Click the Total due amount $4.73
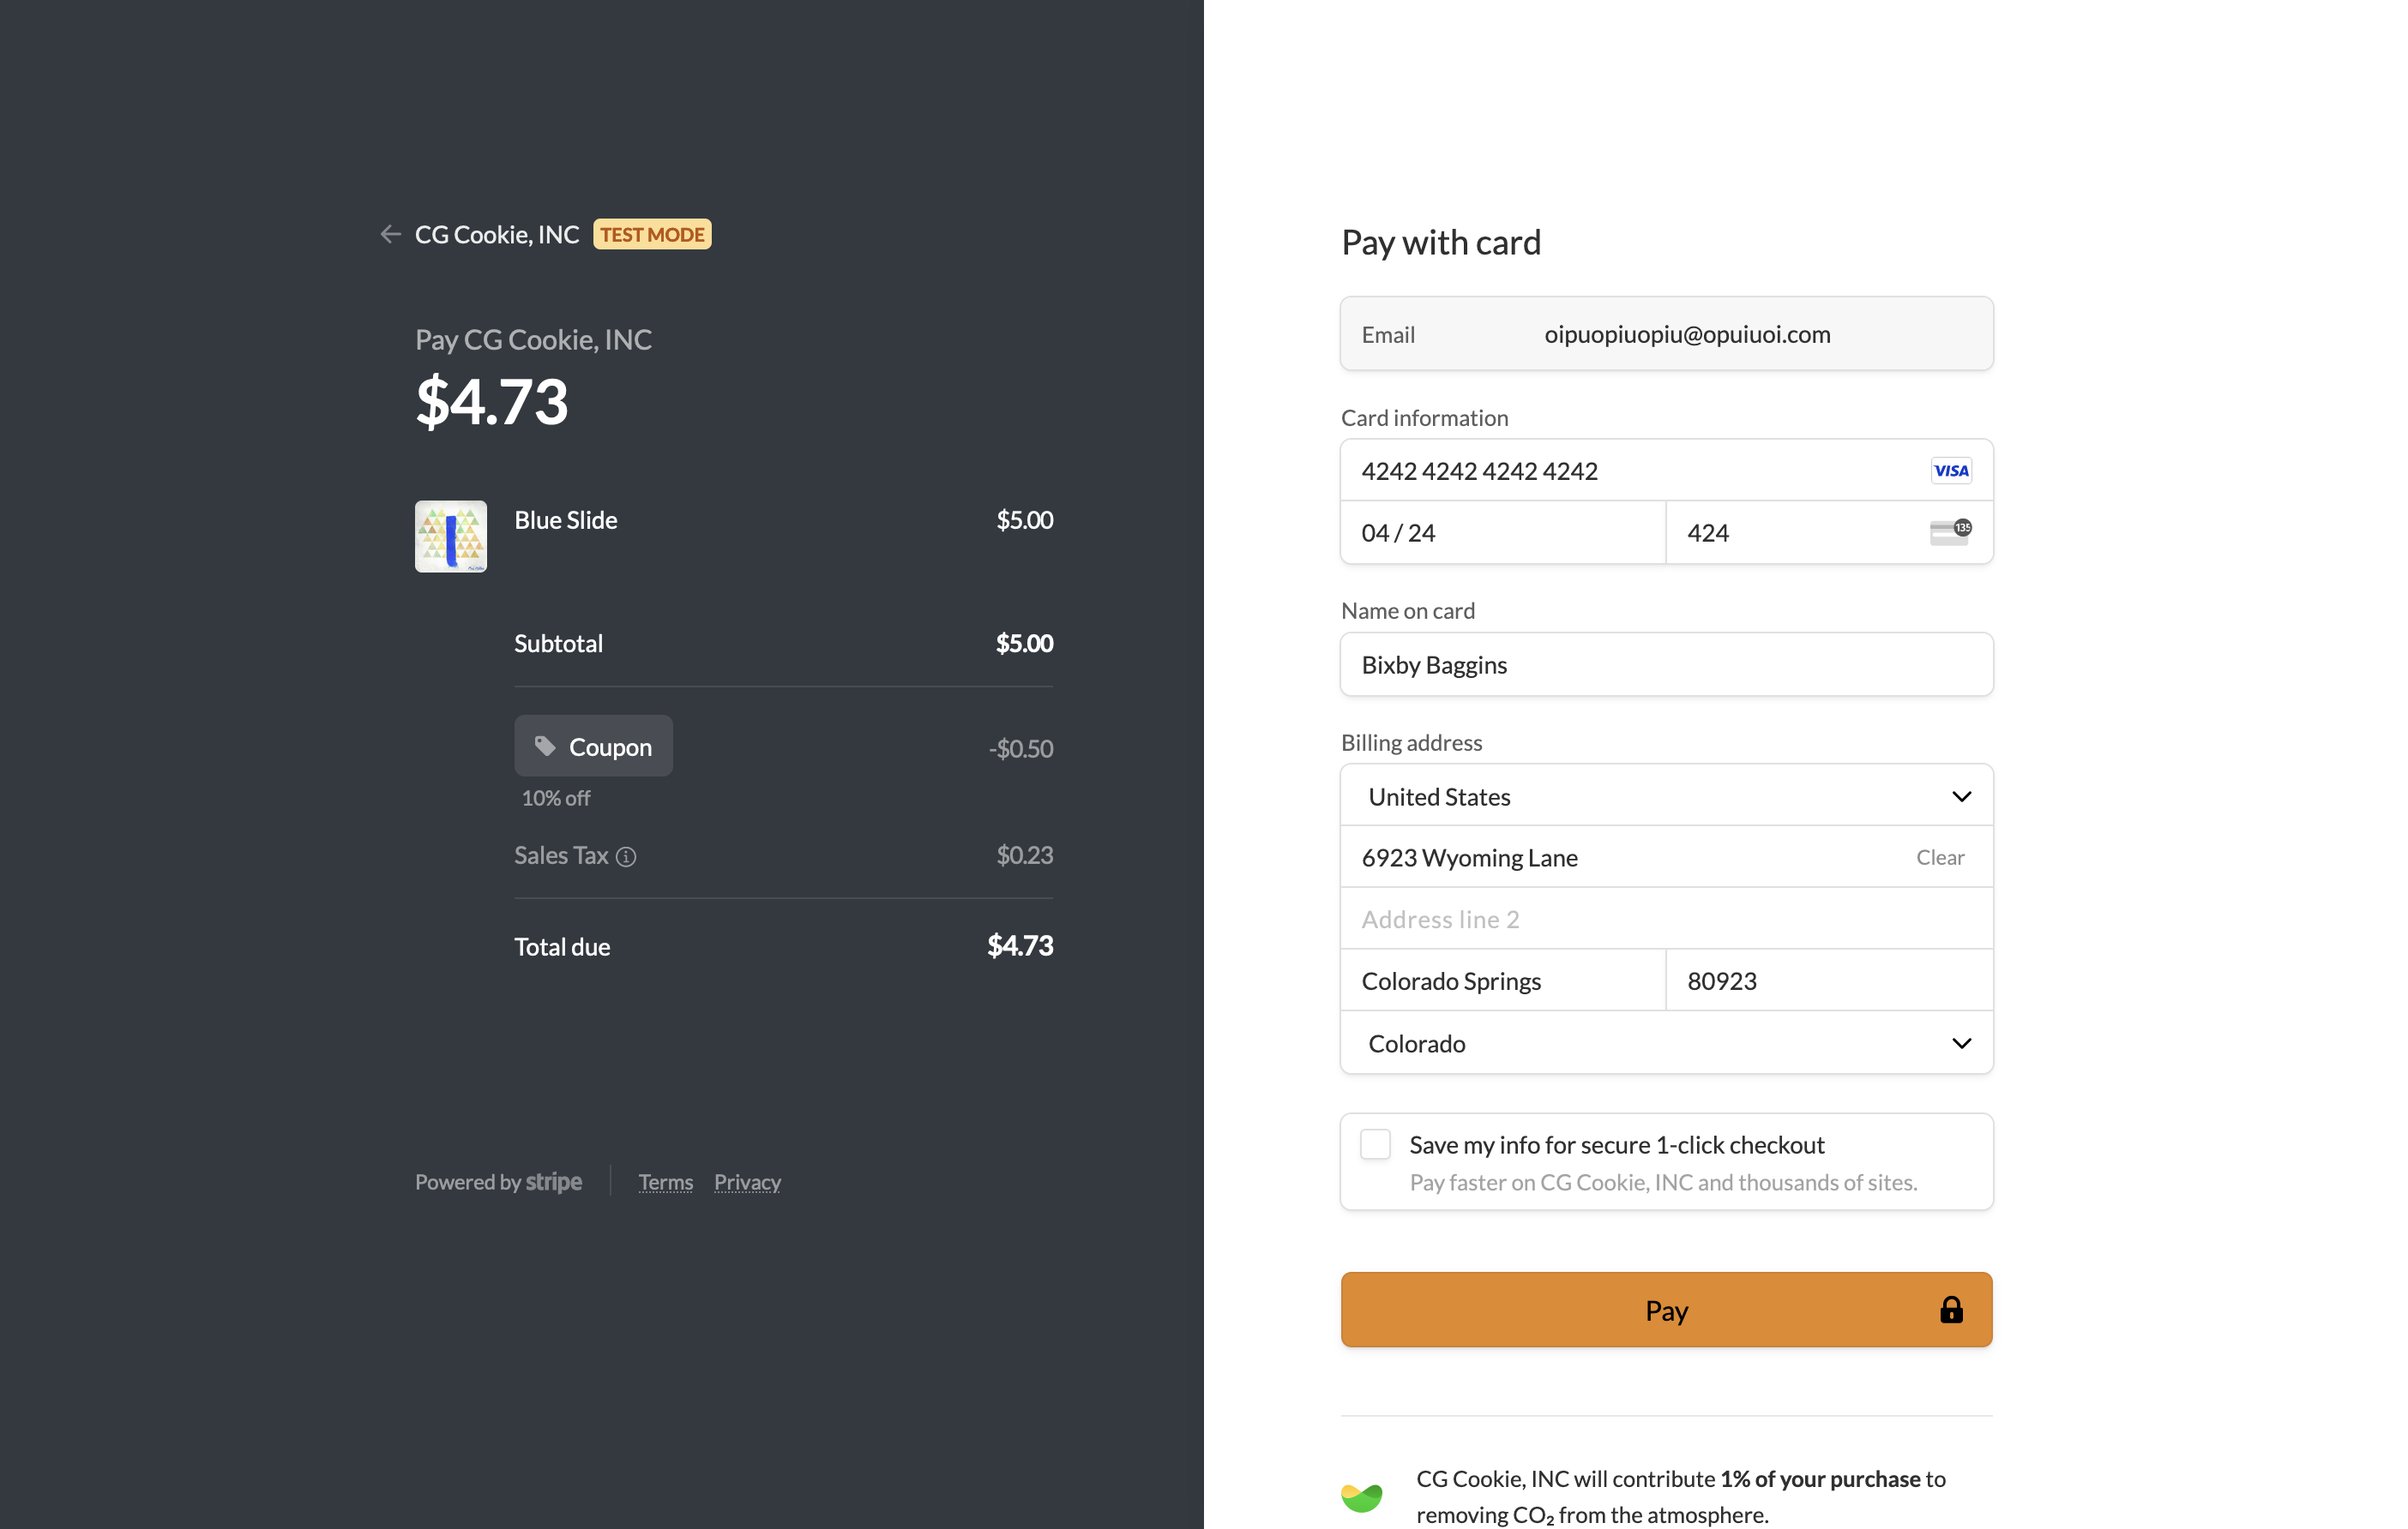 click(x=1020, y=945)
